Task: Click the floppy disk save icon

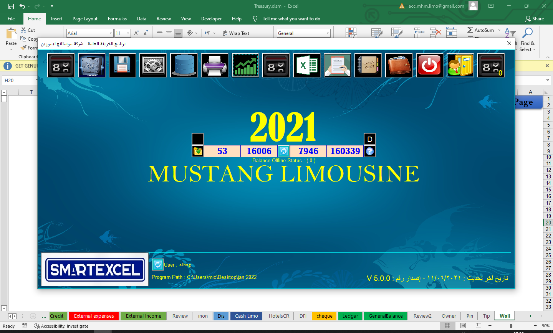Action: [123, 65]
